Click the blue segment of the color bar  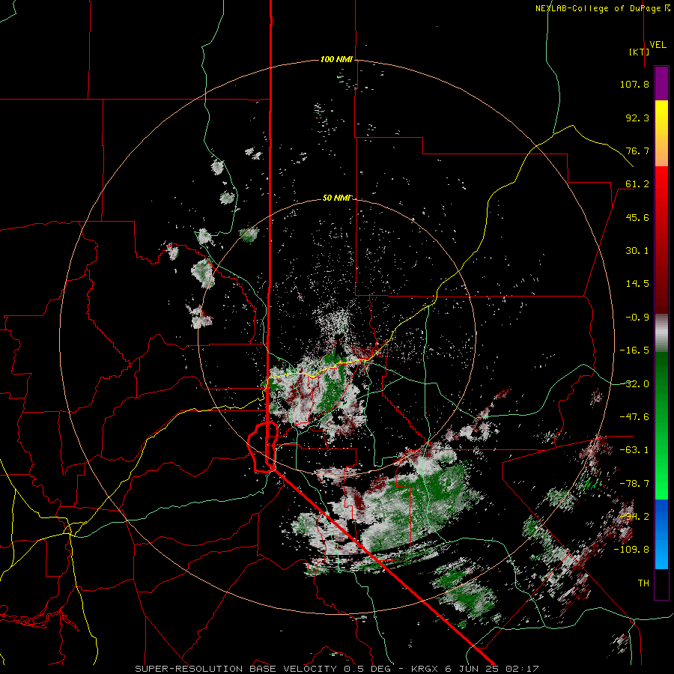coord(661,534)
